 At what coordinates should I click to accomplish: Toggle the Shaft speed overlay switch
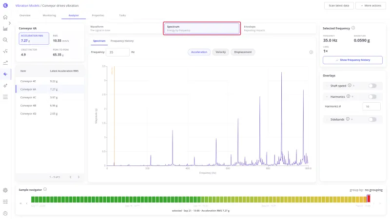372,86
